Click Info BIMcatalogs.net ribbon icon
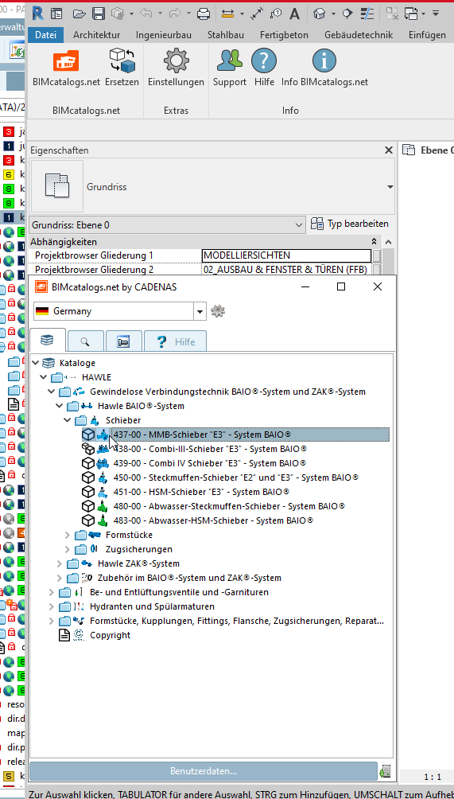The height and width of the screenshot is (799, 454). coord(324,68)
